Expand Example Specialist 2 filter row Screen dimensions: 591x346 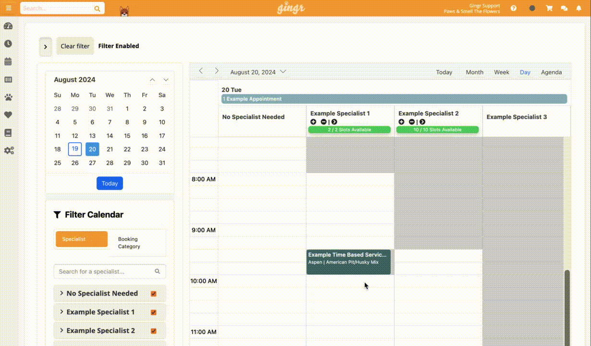coord(62,331)
